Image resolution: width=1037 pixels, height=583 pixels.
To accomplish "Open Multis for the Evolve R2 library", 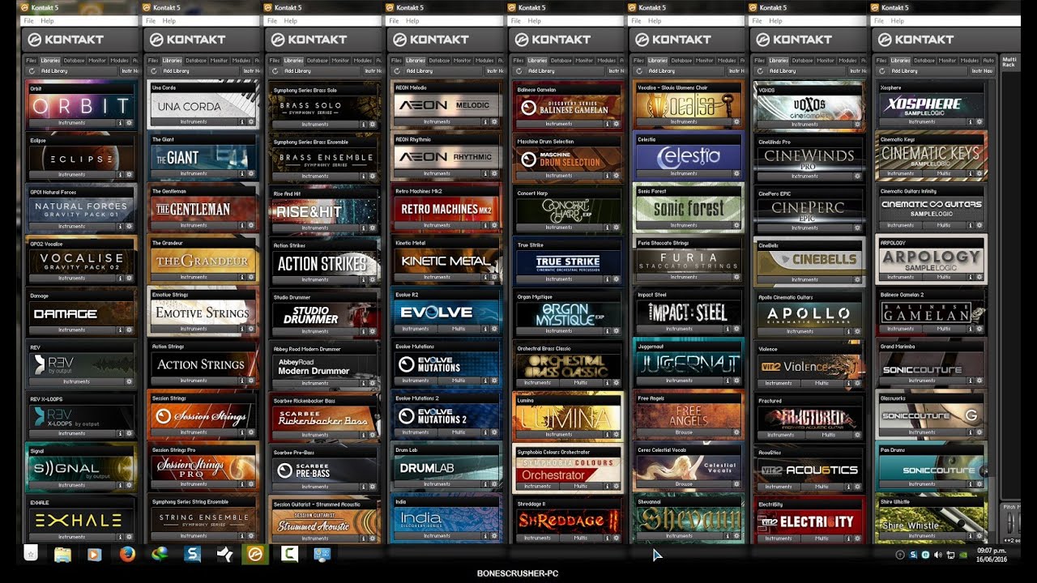I will (x=459, y=329).
